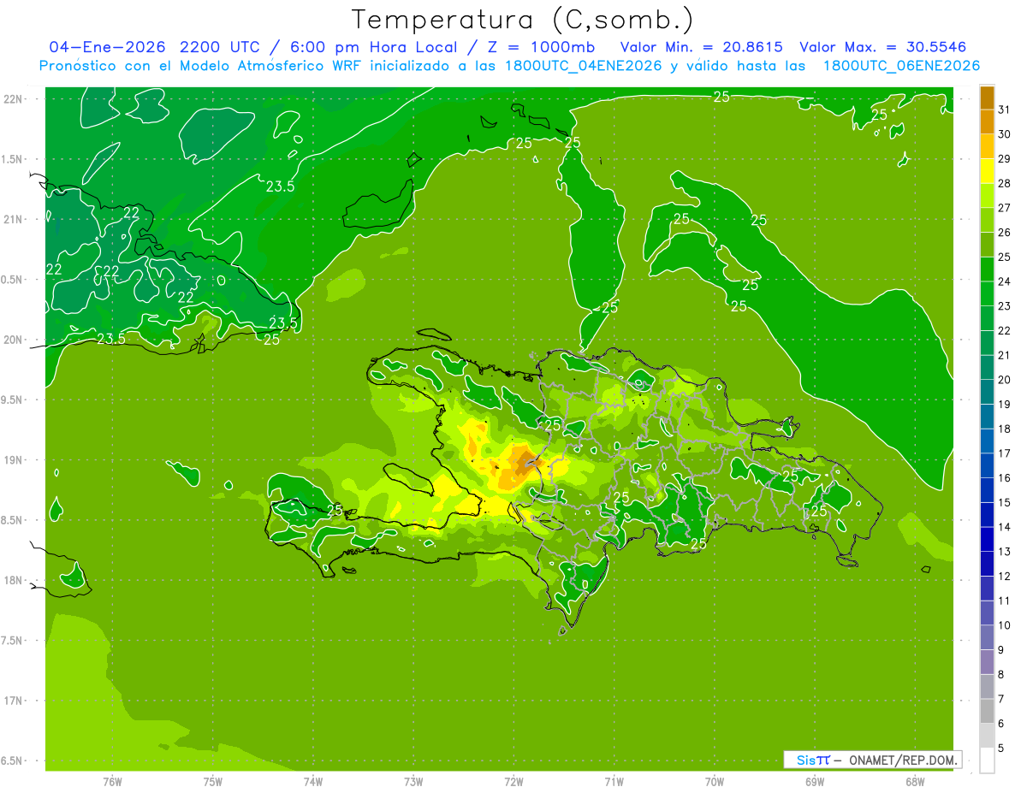Click the 21N latitude axis label
1027x793 pixels.
13,219
